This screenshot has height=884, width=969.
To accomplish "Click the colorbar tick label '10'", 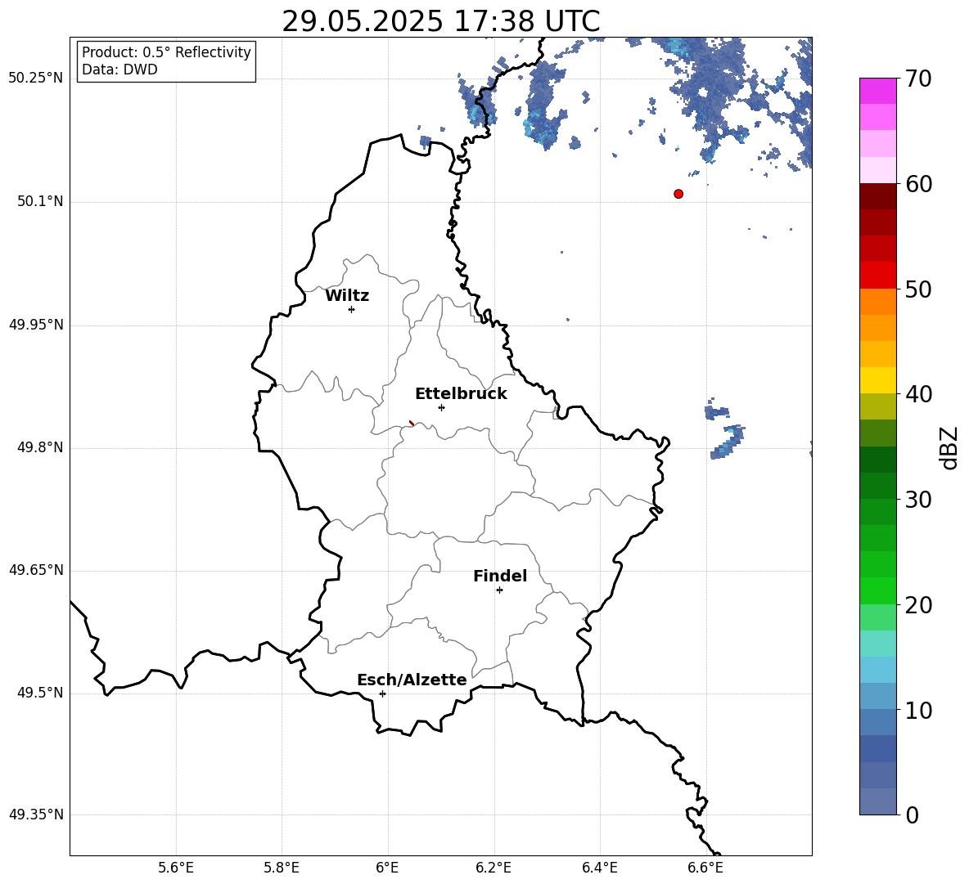I will [918, 710].
